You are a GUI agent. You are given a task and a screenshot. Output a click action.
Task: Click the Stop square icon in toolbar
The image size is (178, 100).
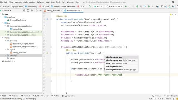[153, 6]
